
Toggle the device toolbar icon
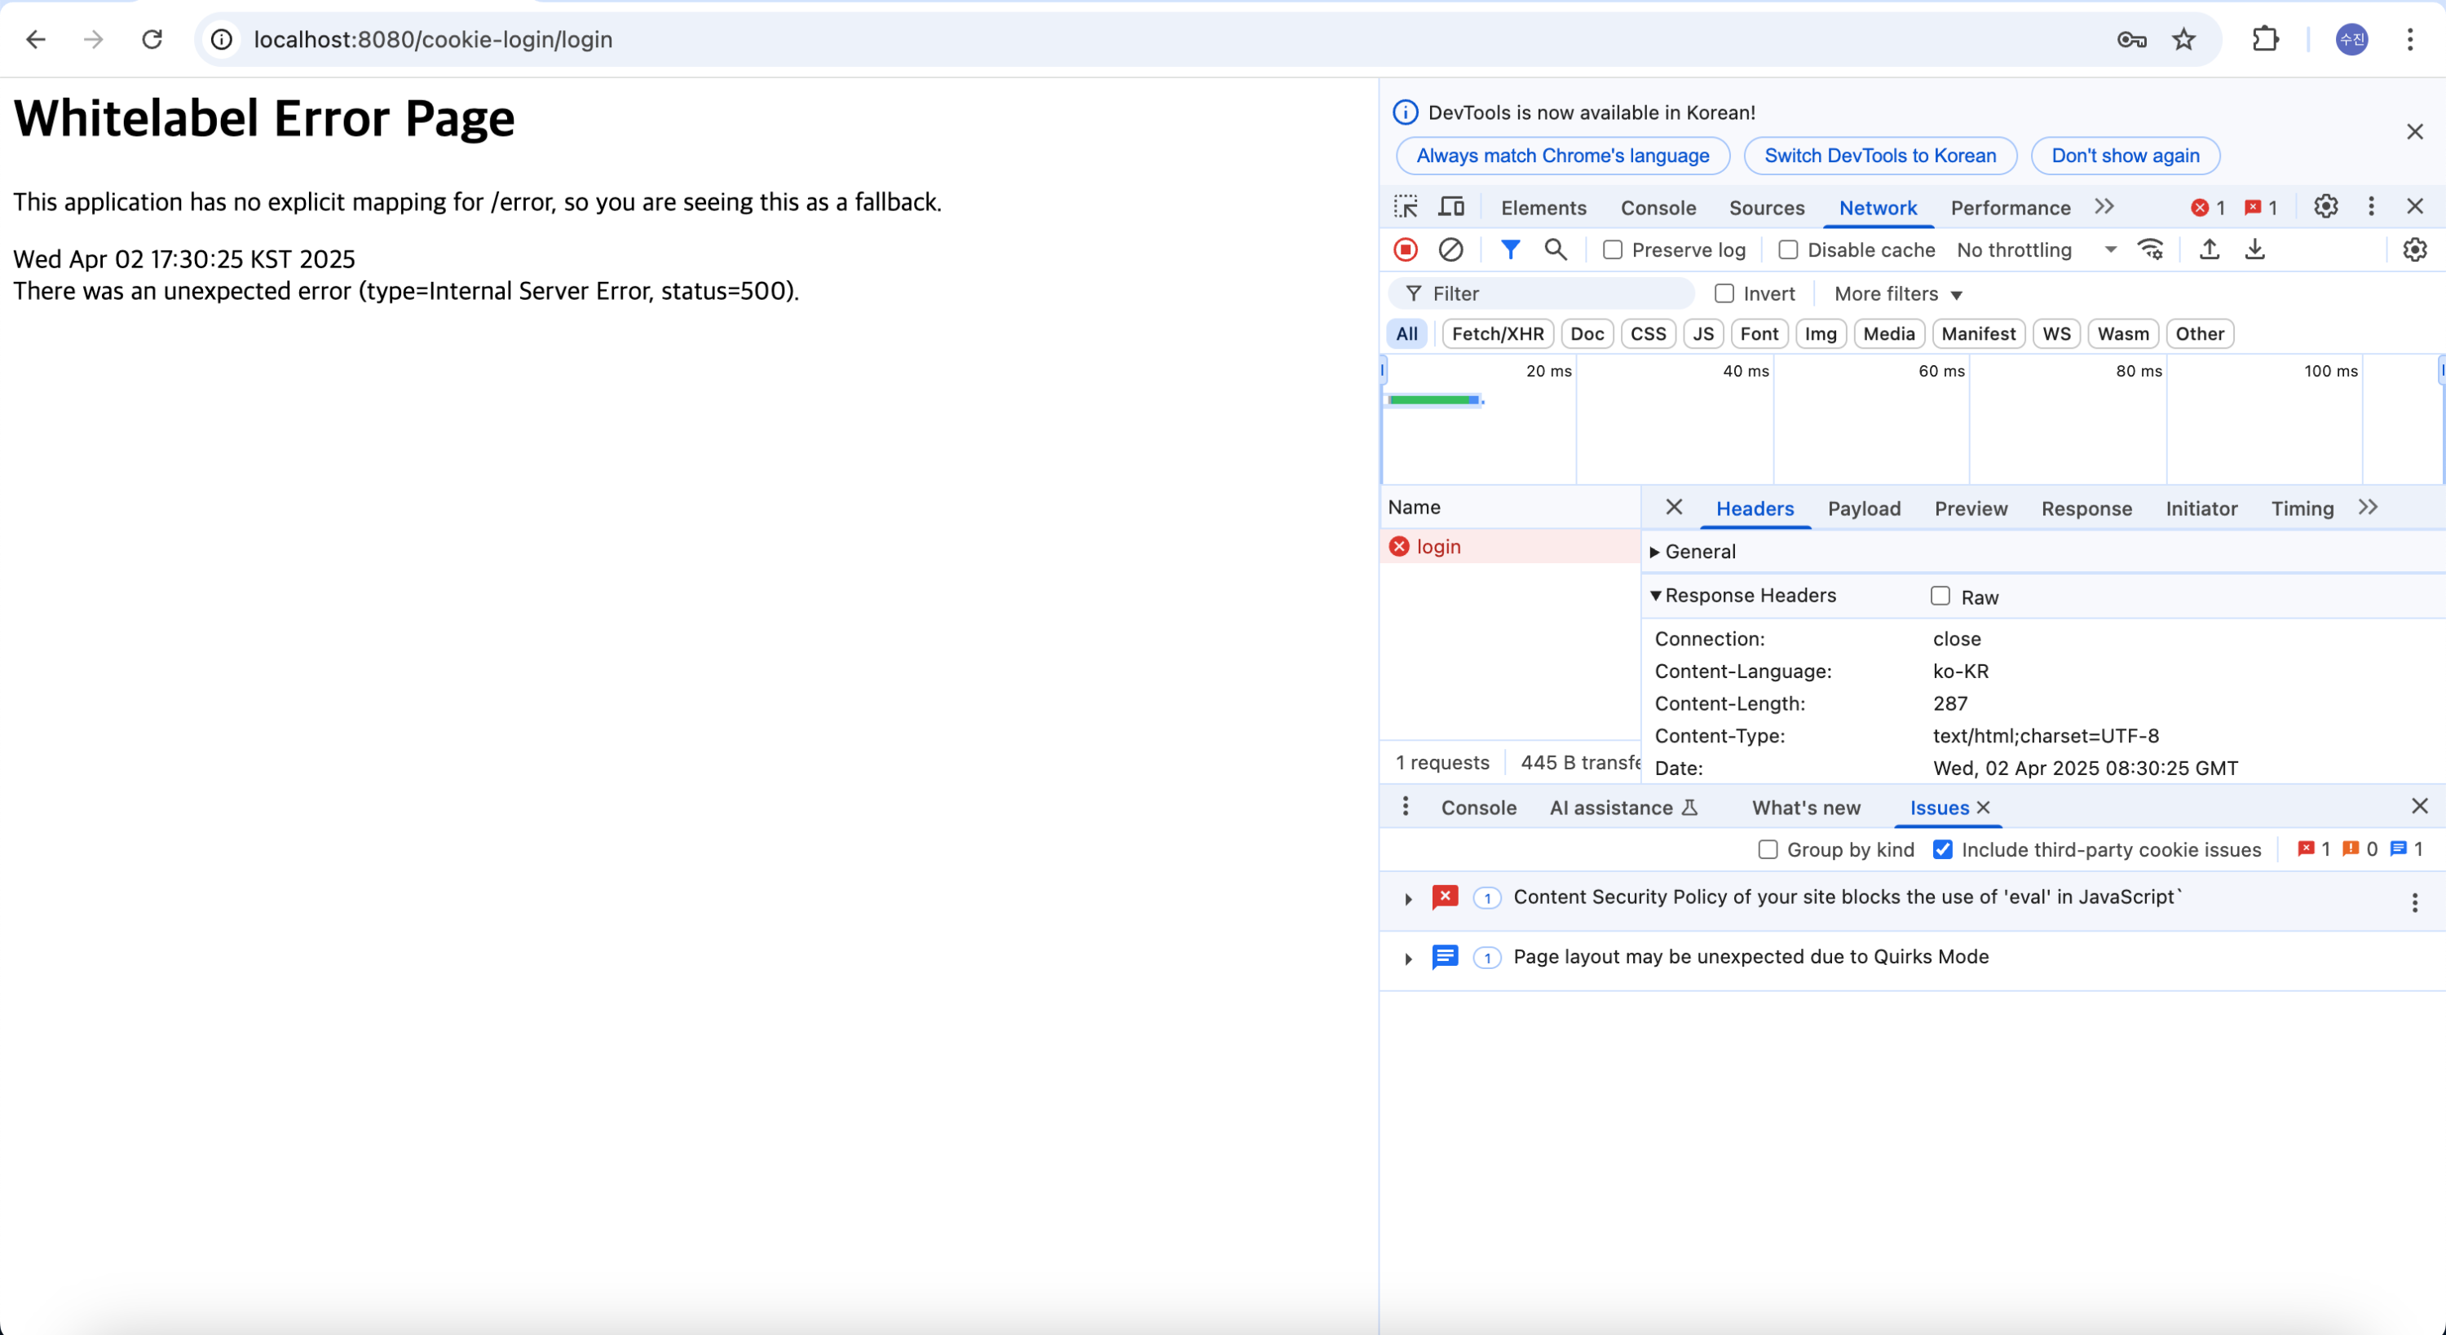pos(1451,207)
